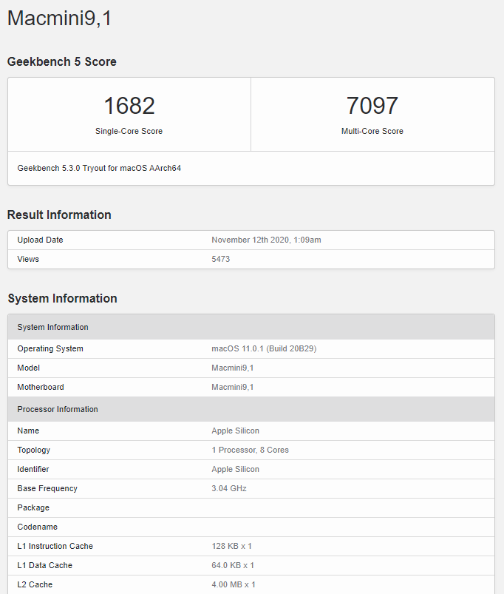The width and height of the screenshot is (504, 594).
Task: Select the 7097 multi-core score value
Action: 372,105
